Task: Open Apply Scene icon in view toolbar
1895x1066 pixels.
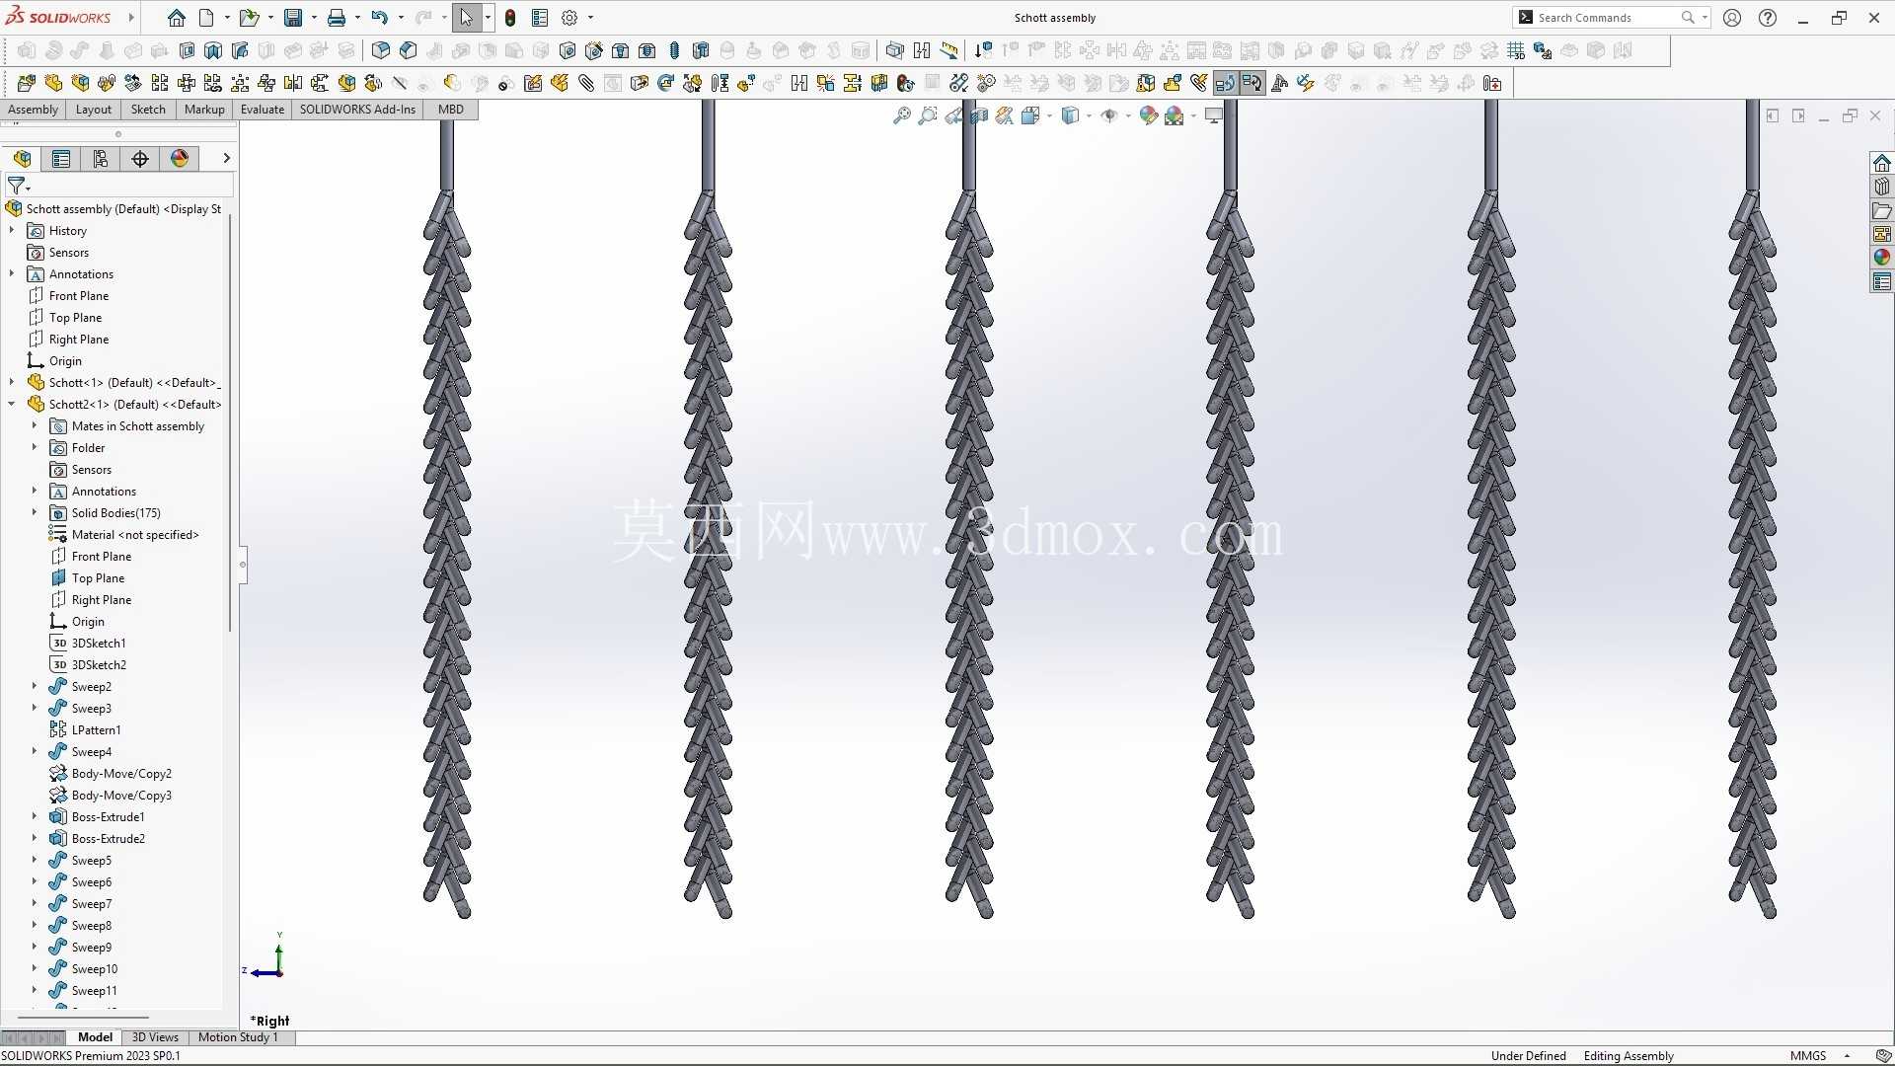Action: [x=1174, y=116]
